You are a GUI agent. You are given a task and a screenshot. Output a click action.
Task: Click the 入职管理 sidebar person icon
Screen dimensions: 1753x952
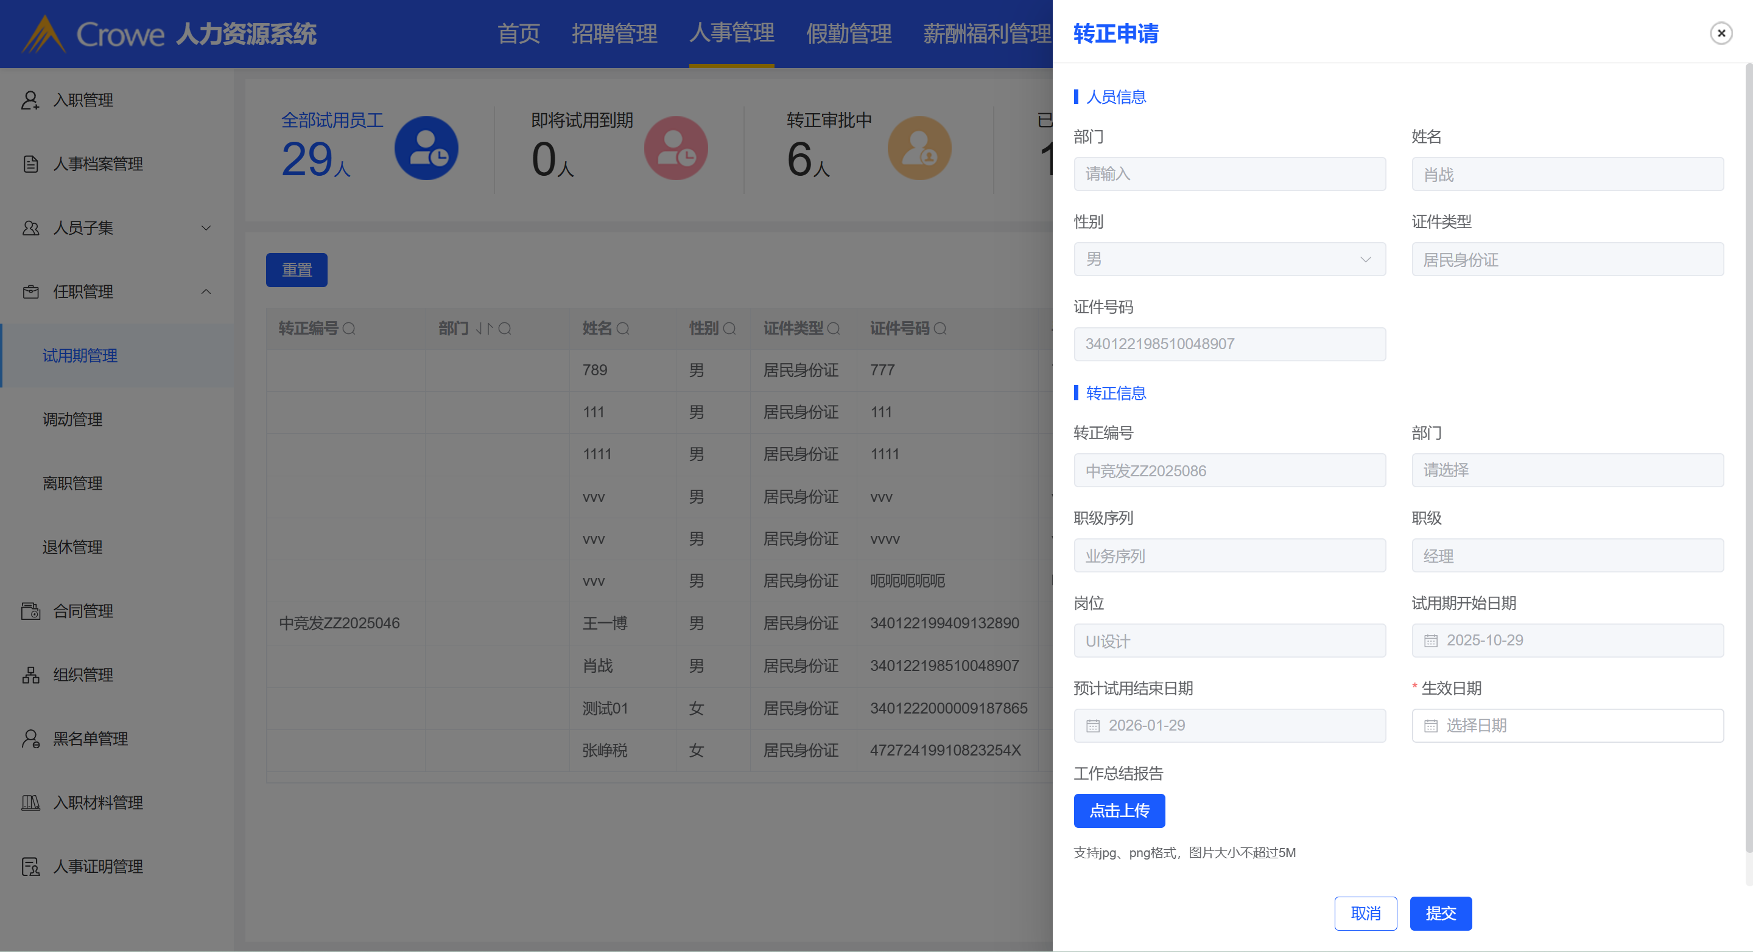(30, 100)
